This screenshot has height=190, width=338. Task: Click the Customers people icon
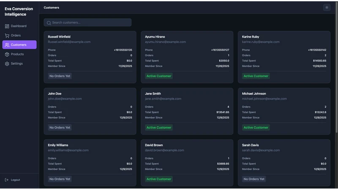click(7, 45)
